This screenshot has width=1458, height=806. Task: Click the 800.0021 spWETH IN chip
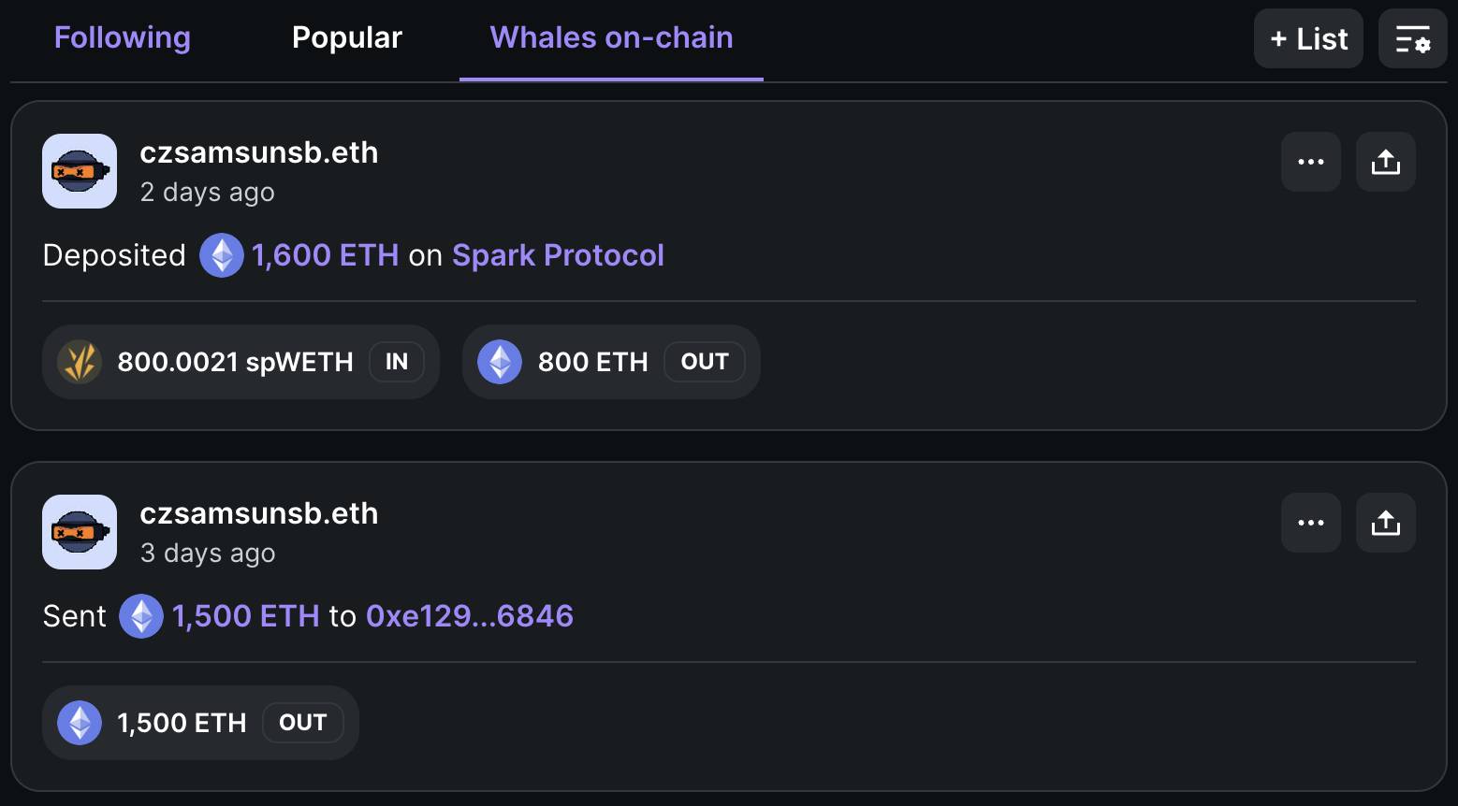[x=241, y=362]
